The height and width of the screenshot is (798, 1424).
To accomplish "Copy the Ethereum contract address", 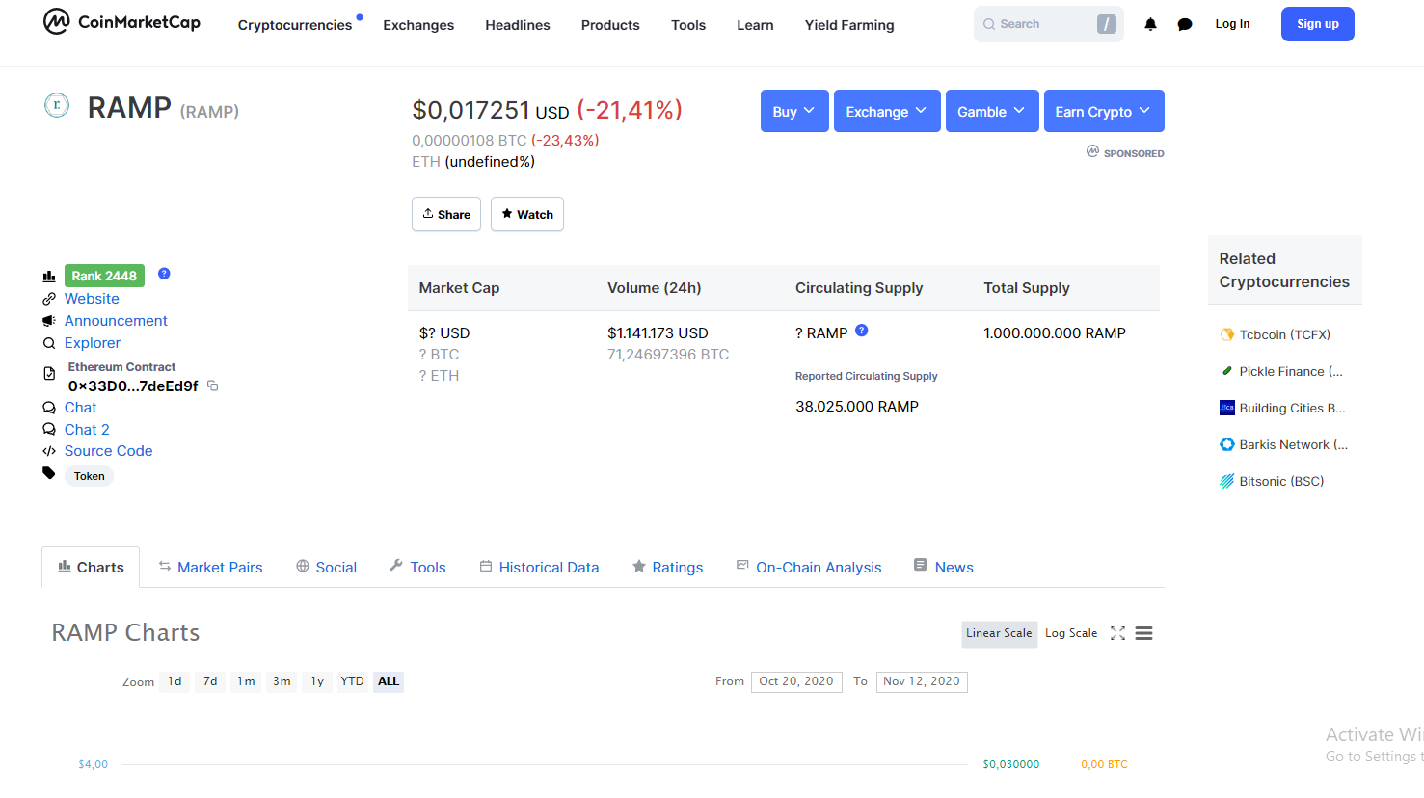I will tap(213, 386).
